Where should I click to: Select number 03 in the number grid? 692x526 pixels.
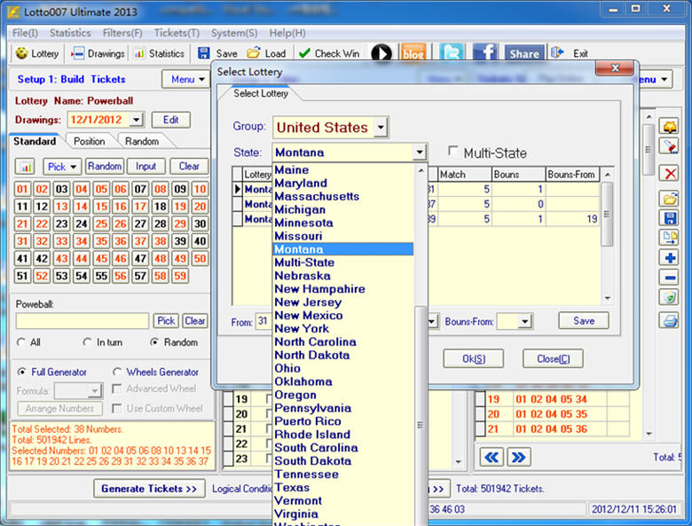pos(61,189)
